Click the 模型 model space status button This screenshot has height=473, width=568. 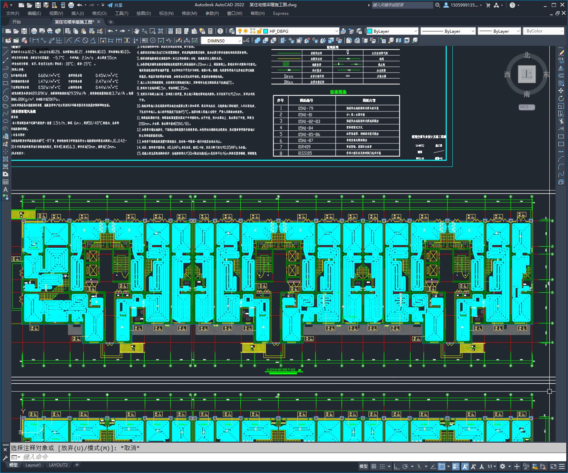364,466
